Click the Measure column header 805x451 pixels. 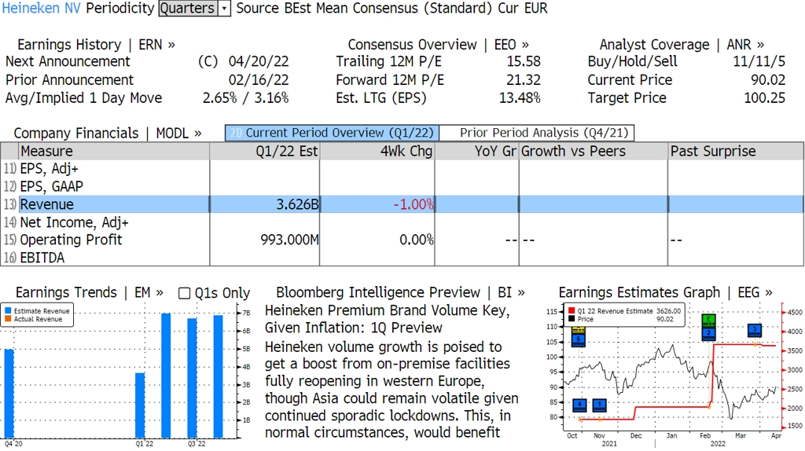114,152
